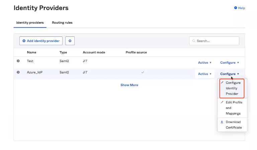Click the Add identity provider button
Viewport: 257px width, 150px height.
41,41
